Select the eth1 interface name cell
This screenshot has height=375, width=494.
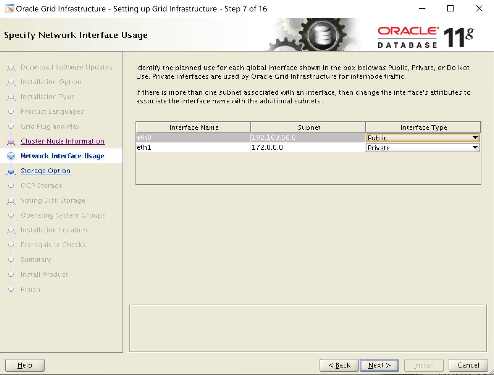[x=193, y=147]
